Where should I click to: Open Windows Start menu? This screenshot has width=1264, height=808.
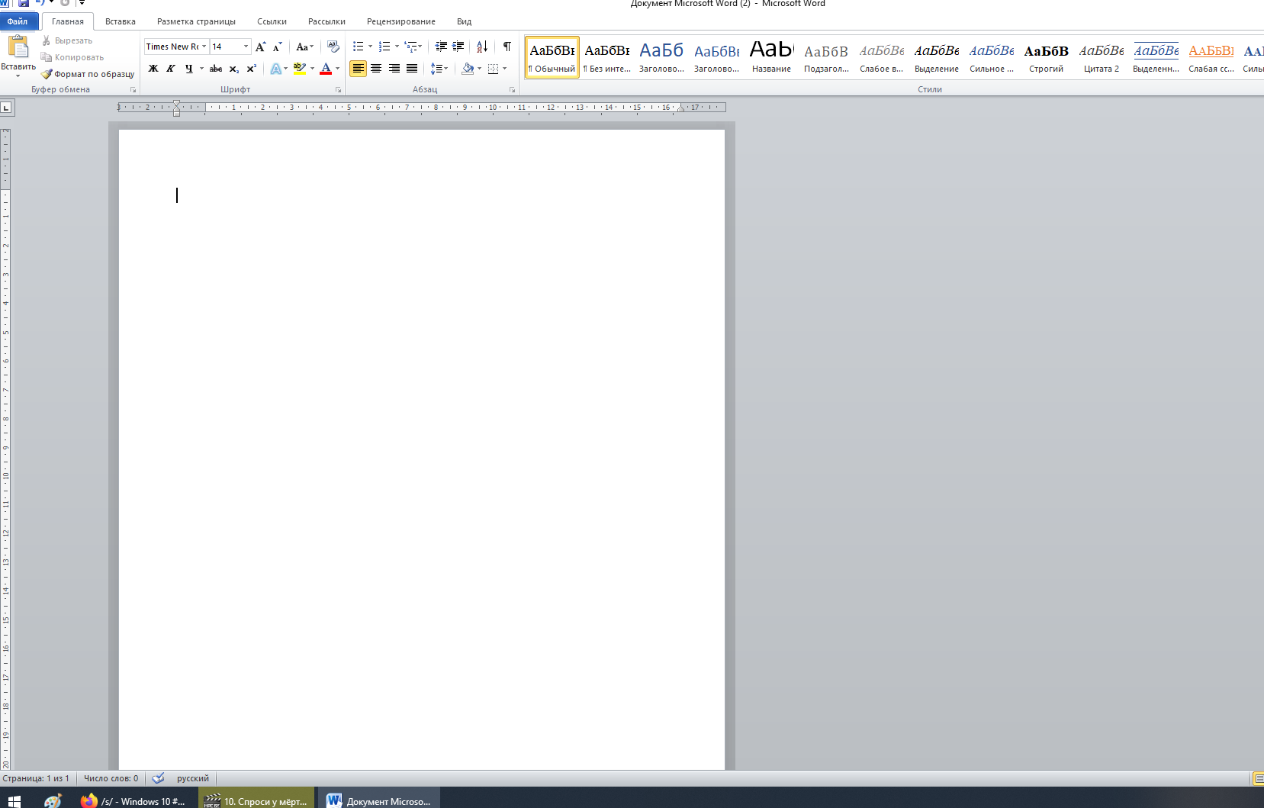(14, 800)
